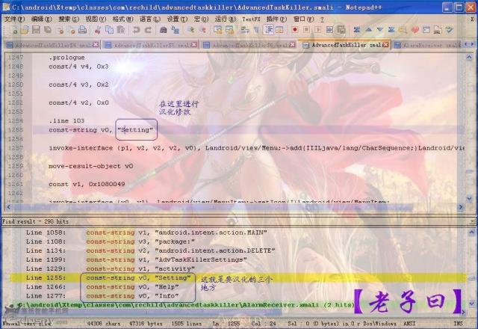This screenshot has height=329, width=478.
Task: Close the Find result panel
Action: coord(473,221)
